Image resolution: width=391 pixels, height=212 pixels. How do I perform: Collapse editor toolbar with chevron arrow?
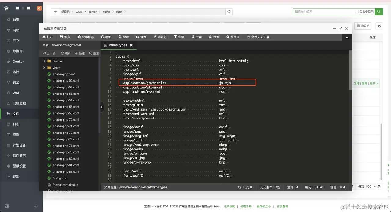tap(347, 37)
